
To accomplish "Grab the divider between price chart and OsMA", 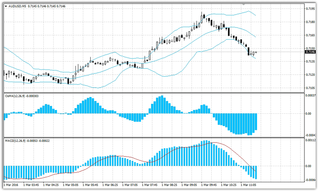I will (153, 92).
